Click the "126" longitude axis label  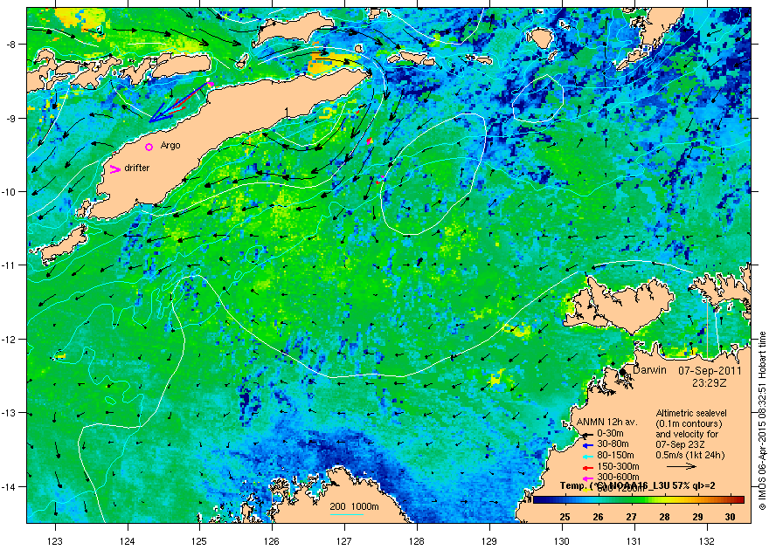272,541
